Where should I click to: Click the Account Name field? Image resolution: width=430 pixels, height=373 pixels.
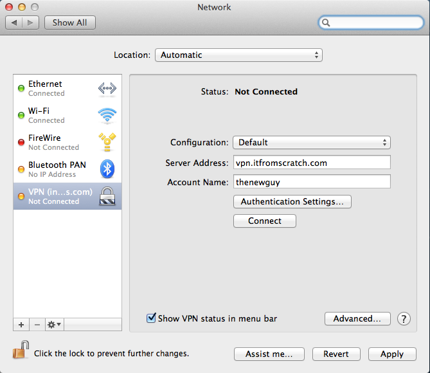(312, 182)
